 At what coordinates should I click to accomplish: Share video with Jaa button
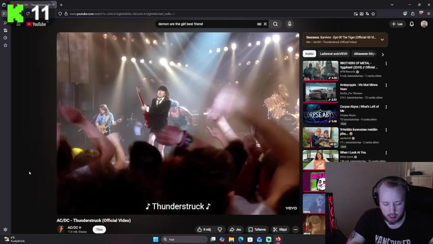pos(235,229)
